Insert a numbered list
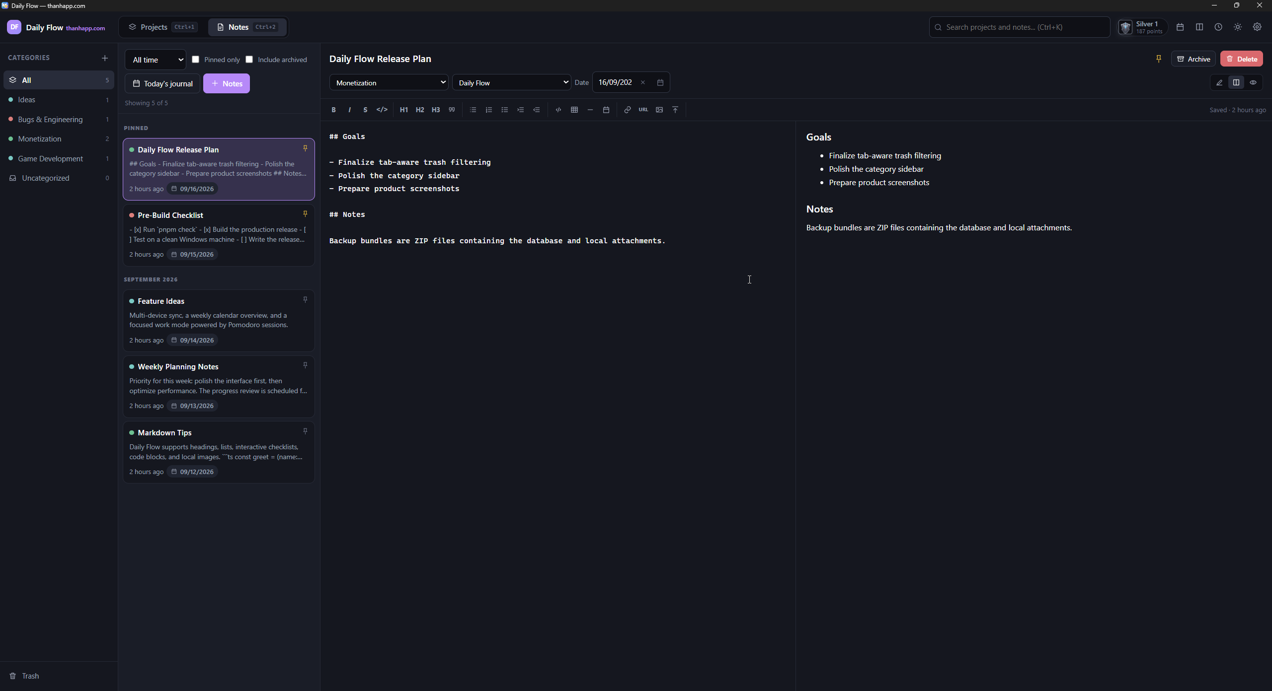This screenshot has height=691, width=1272. [489, 110]
